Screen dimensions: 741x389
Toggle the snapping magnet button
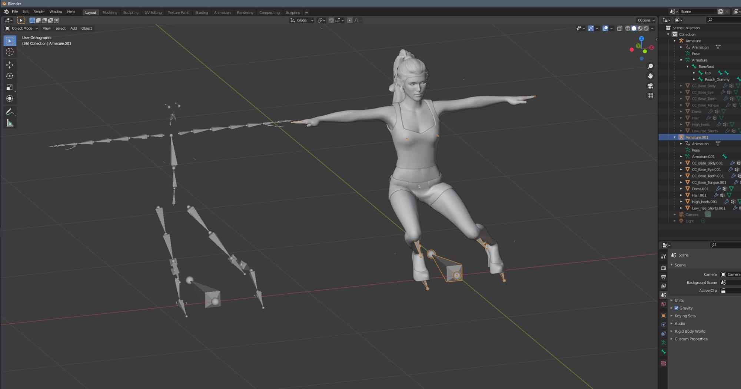point(331,20)
